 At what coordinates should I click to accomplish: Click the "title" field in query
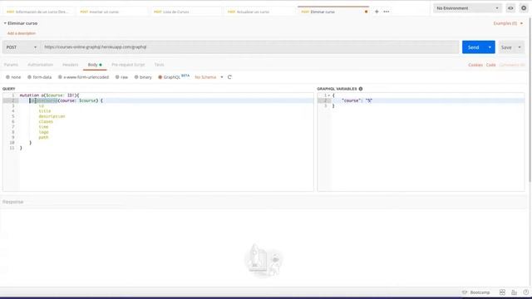44,110
